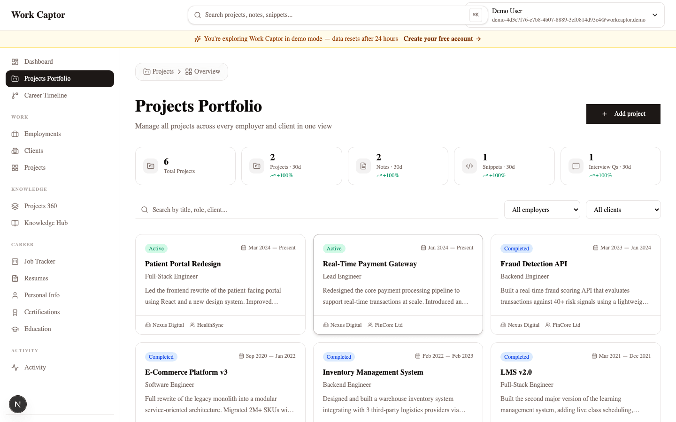Click the Snippets 30d code icon
The width and height of the screenshot is (676, 422).
pyautogui.click(x=469, y=166)
